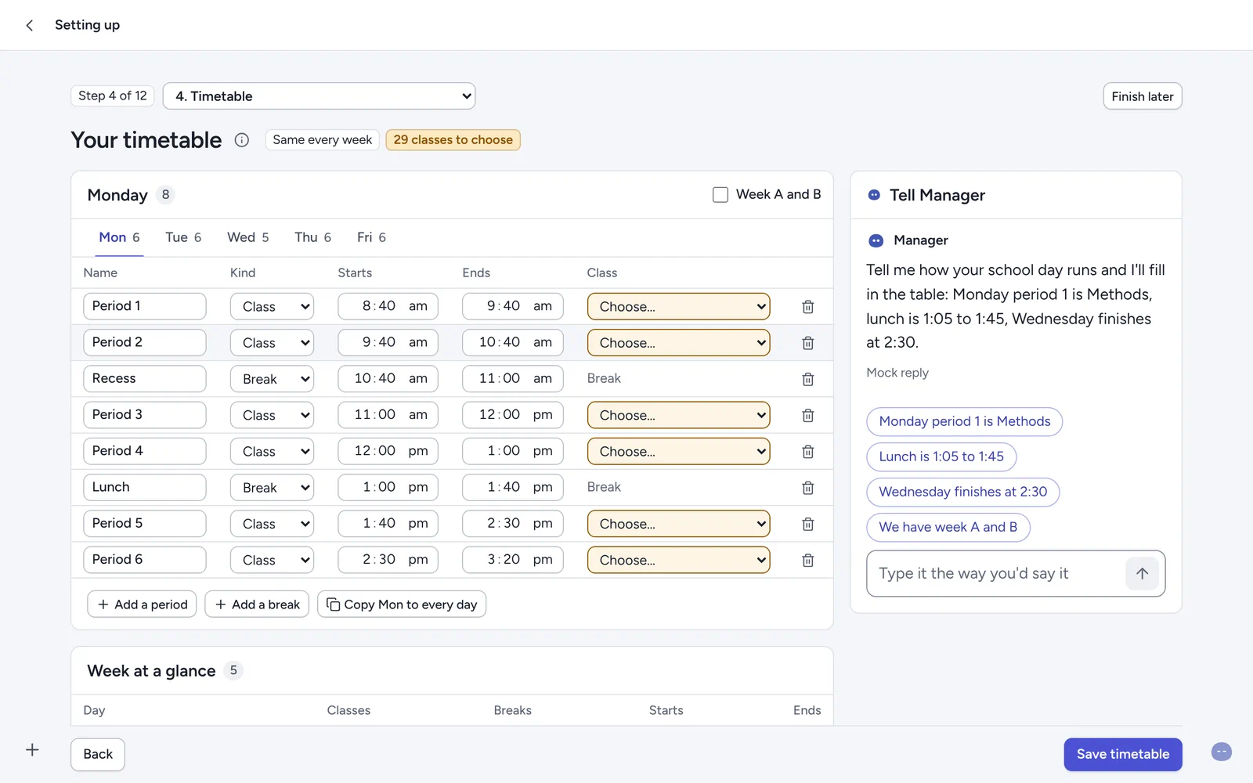Screen dimensions: 1253x783
Task: Delete the Period 3 row
Action: [x=808, y=415]
